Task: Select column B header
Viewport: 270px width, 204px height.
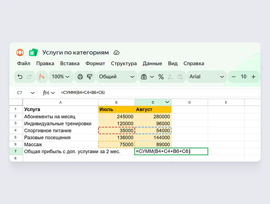Action: (116, 103)
